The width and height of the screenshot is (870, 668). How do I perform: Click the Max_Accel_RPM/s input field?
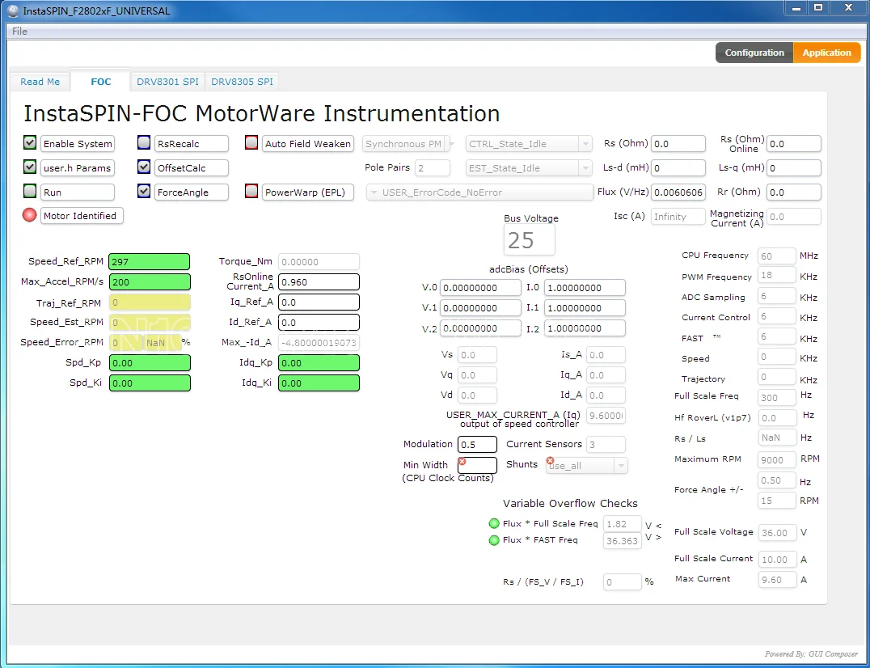(150, 282)
